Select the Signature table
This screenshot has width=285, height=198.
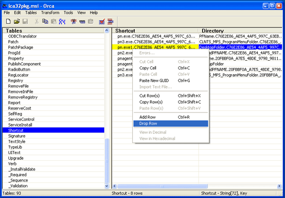pos(53,136)
